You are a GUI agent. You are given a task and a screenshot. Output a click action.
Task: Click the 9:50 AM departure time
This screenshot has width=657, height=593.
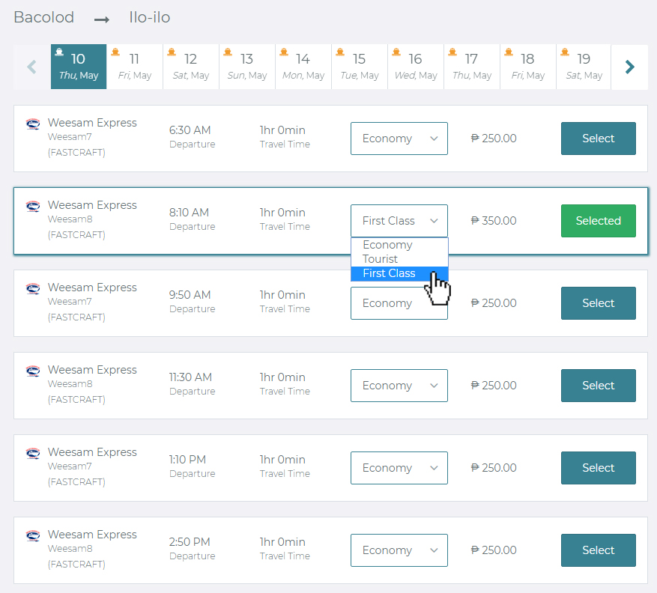(190, 295)
